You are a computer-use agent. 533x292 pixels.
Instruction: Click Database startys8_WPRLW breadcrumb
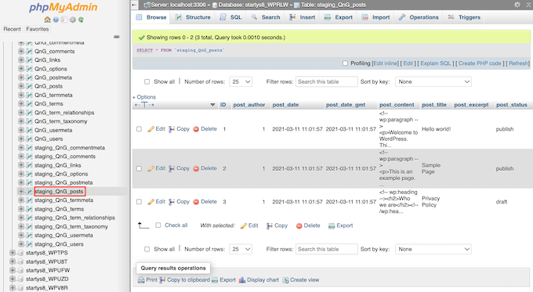coord(253,5)
